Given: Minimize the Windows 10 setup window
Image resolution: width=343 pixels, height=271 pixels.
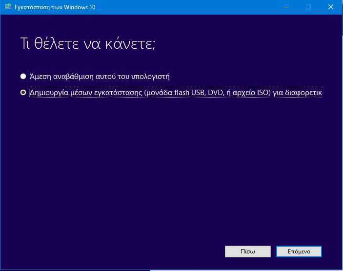Looking at the screenshot, I should coord(286,7).
